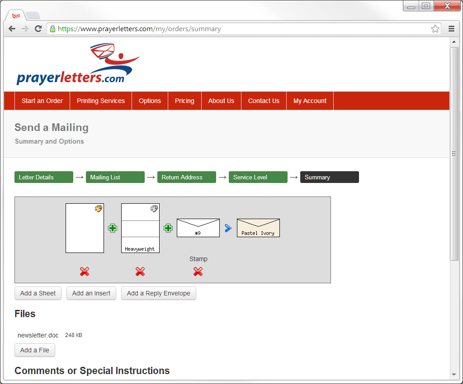This screenshot has height=384, width=463.
Task: Bookmark this page with the star icon
Action: 435,28
